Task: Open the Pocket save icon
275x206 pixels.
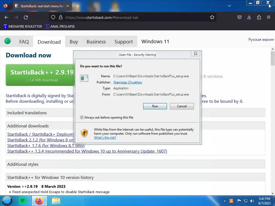Action: click(239, 17)
